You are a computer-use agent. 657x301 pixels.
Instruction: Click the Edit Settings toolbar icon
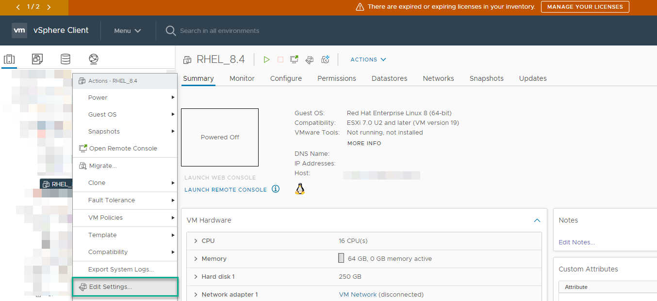point(310,60)
